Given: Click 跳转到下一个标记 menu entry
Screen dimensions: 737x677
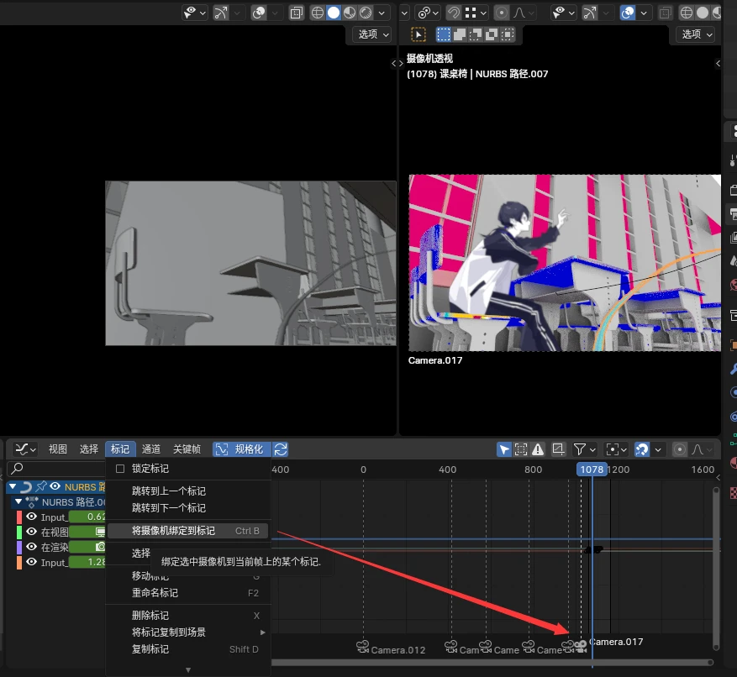Looking at the screenshot, I should [x=188, y=508].
